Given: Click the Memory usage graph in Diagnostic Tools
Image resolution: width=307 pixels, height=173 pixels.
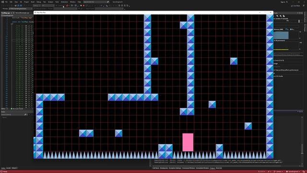Looking at the screenshot, I should coord(287,35).
